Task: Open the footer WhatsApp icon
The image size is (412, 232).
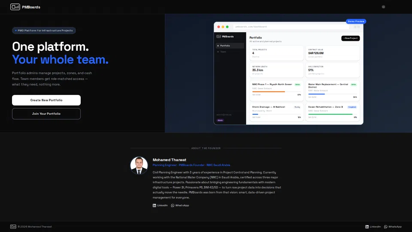Action: pyautogui.click(x=385, y=227)
